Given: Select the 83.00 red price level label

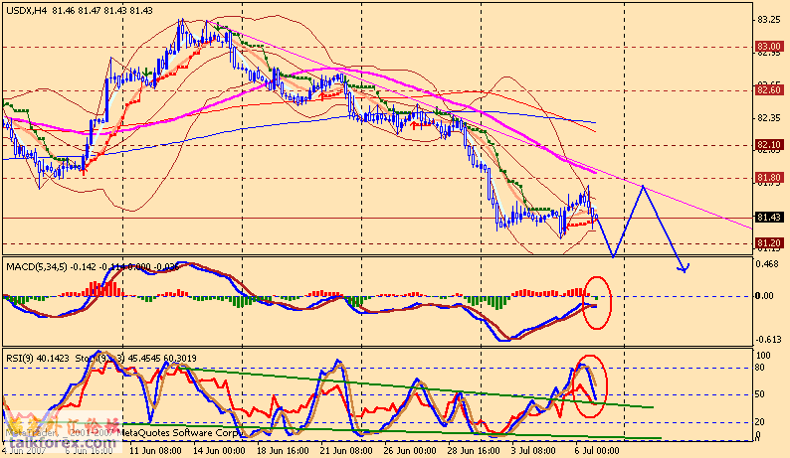Looking at the screenshot, I should click(769, 47).
